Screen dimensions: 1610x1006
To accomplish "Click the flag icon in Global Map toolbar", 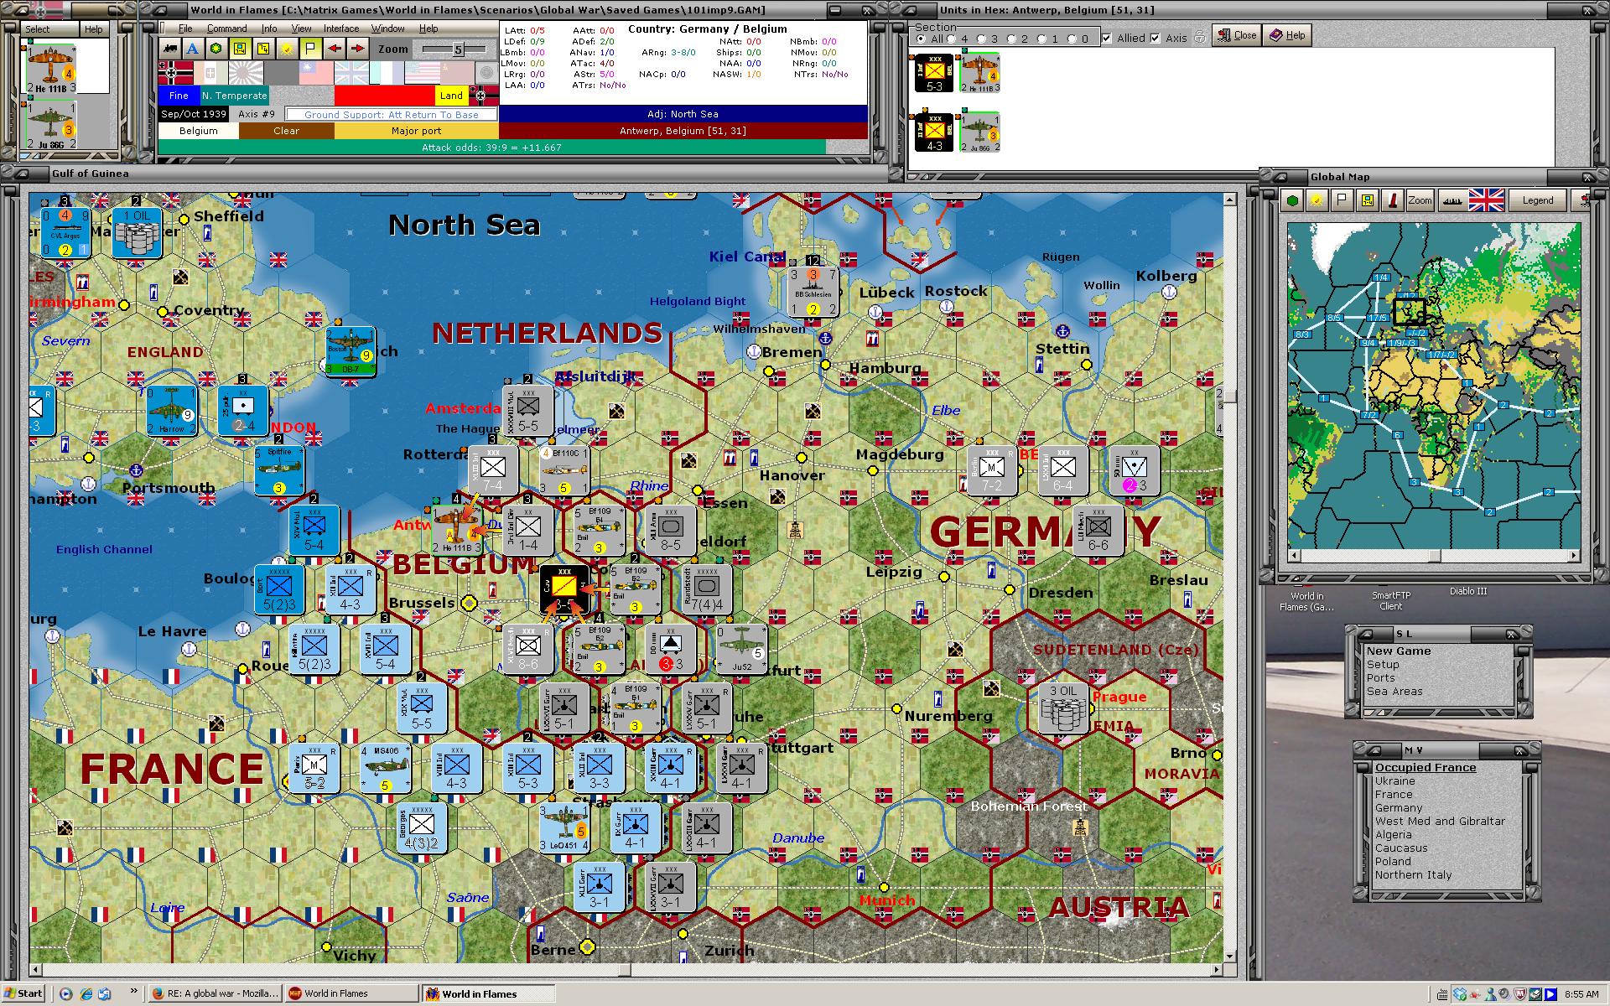I will [x=1343, y=200].
